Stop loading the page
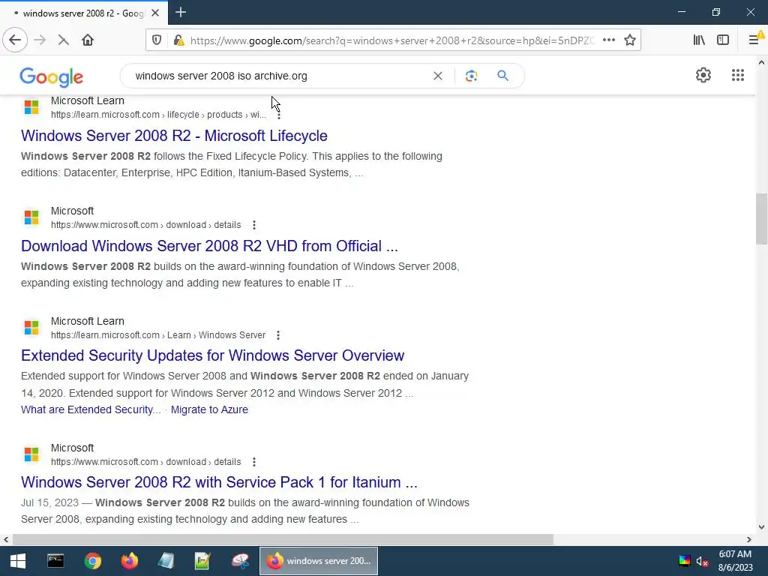The image size is (768, 576). pyautogui.click(x=63, y=40)
